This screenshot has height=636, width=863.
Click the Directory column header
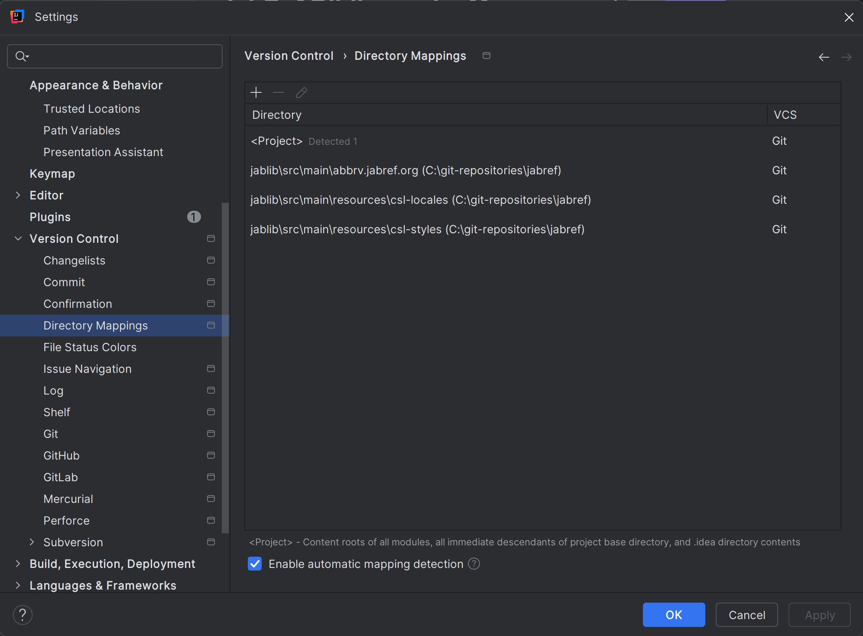506,115
